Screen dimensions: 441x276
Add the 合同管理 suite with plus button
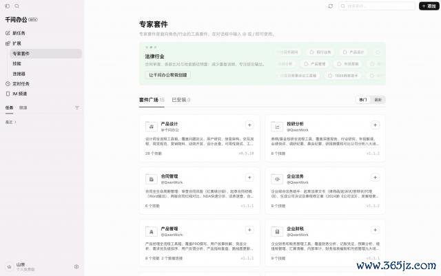click(x=249, y=178)
